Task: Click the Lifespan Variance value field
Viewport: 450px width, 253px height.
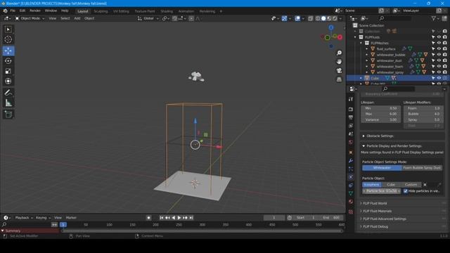Action: [380, 119]
